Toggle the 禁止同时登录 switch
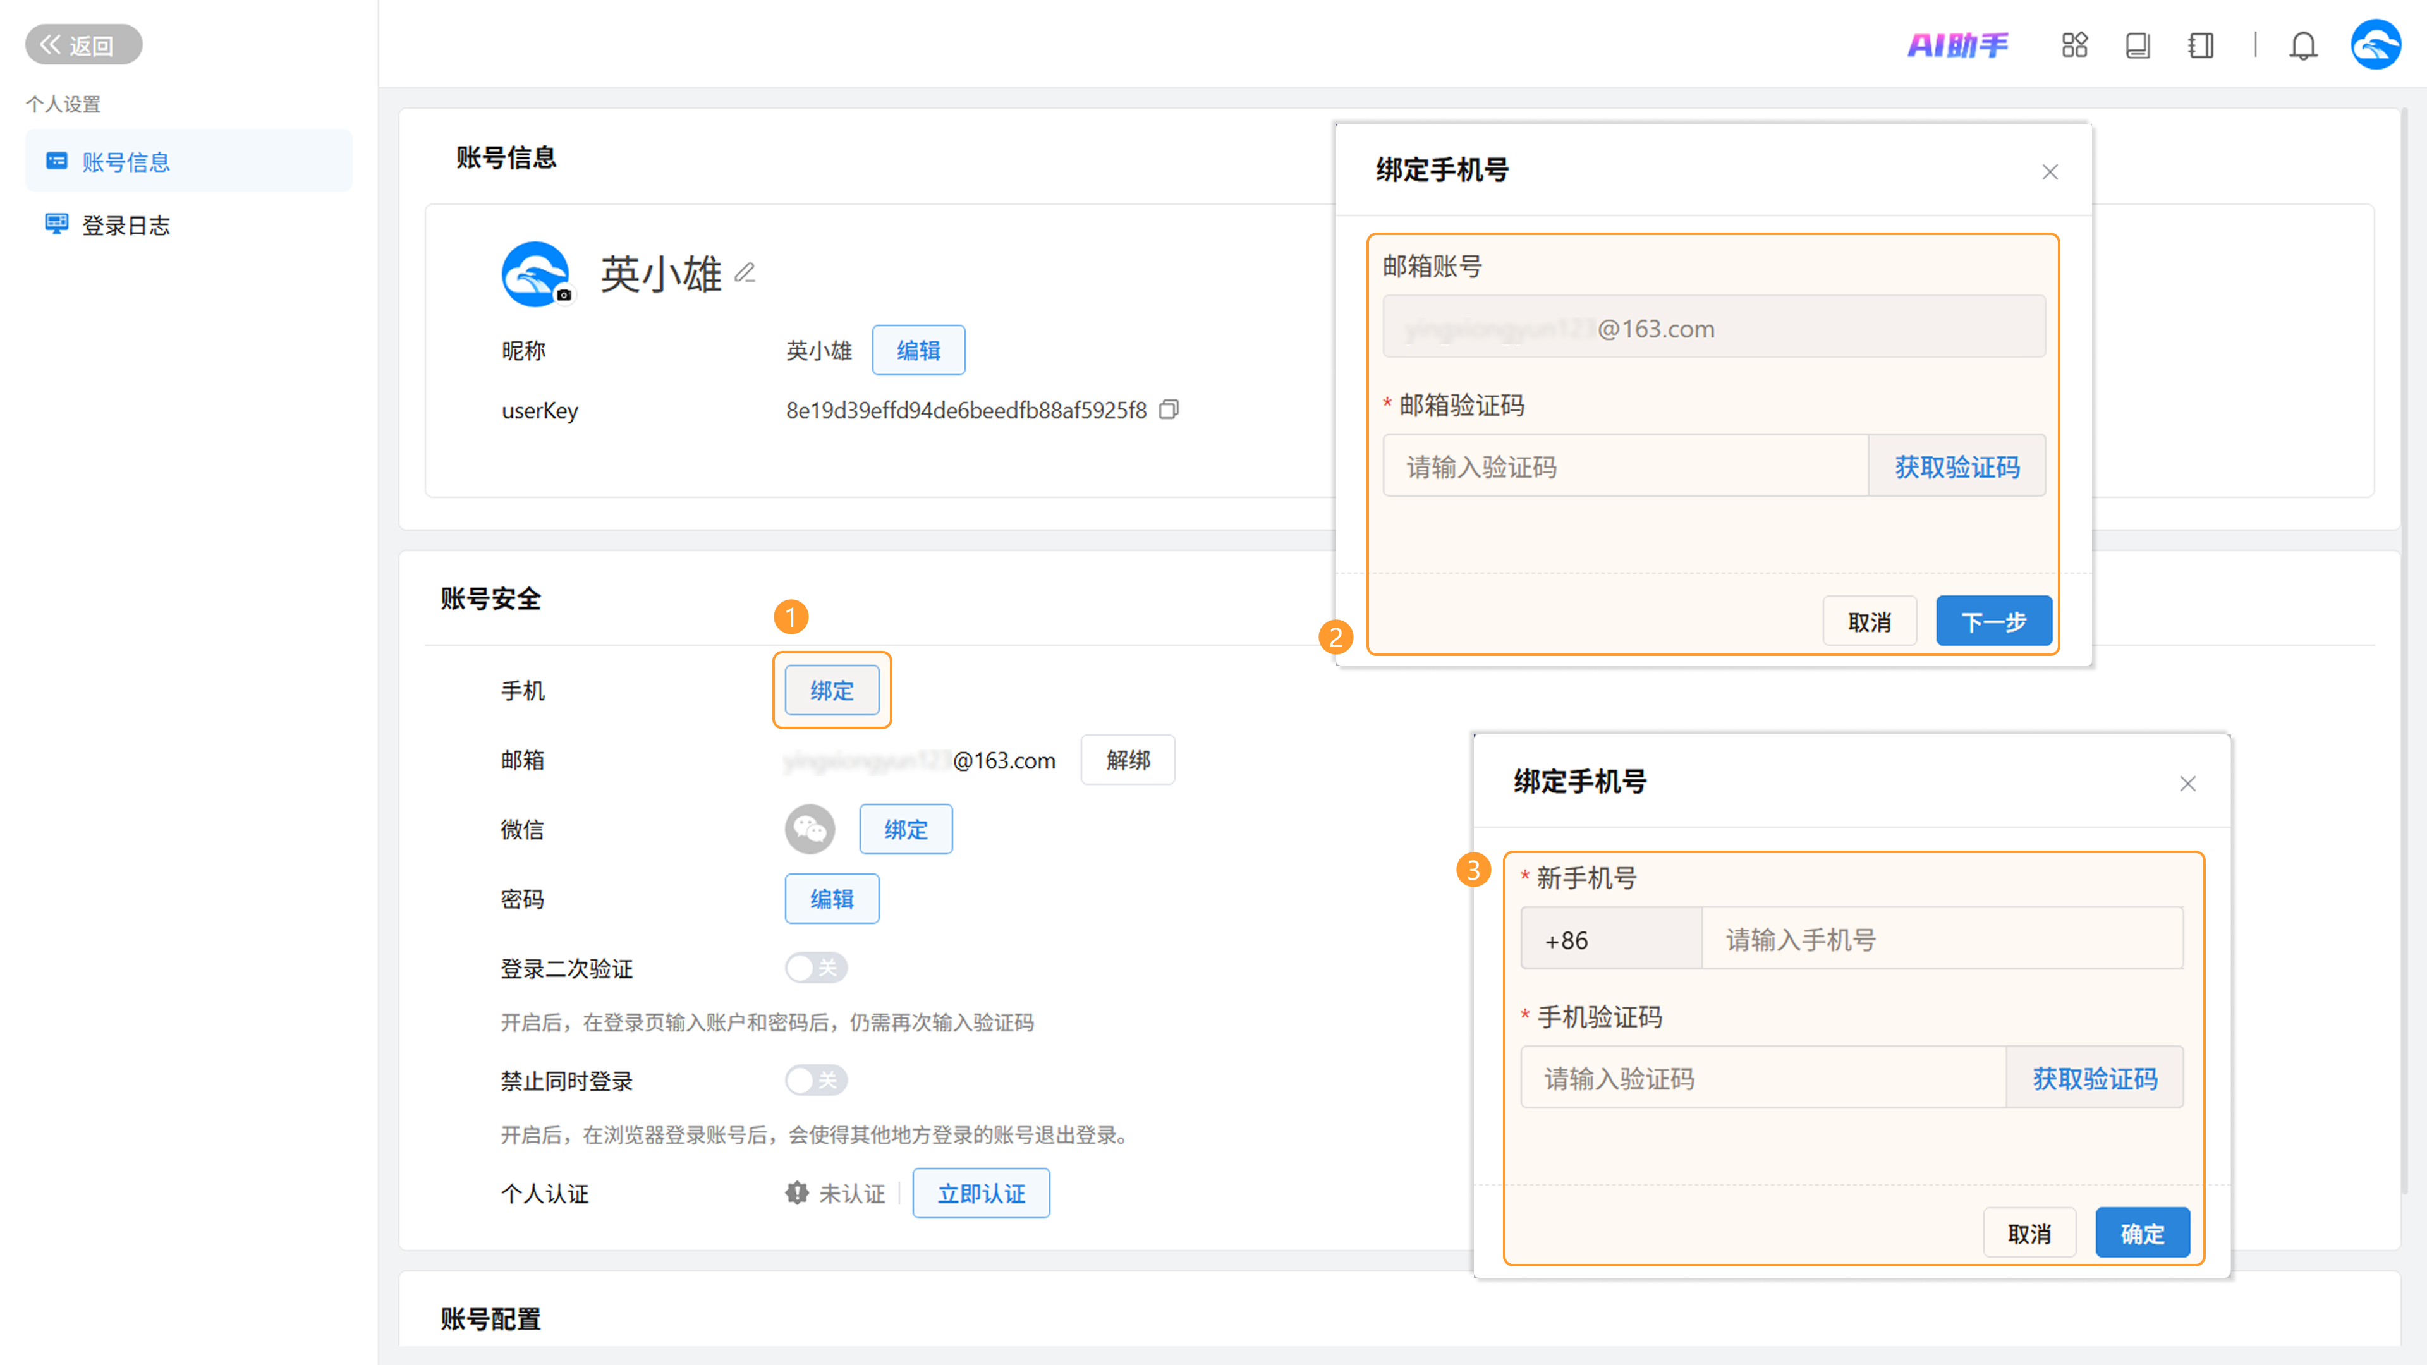This screenshot has width=2427, height=1365. 816,1079
